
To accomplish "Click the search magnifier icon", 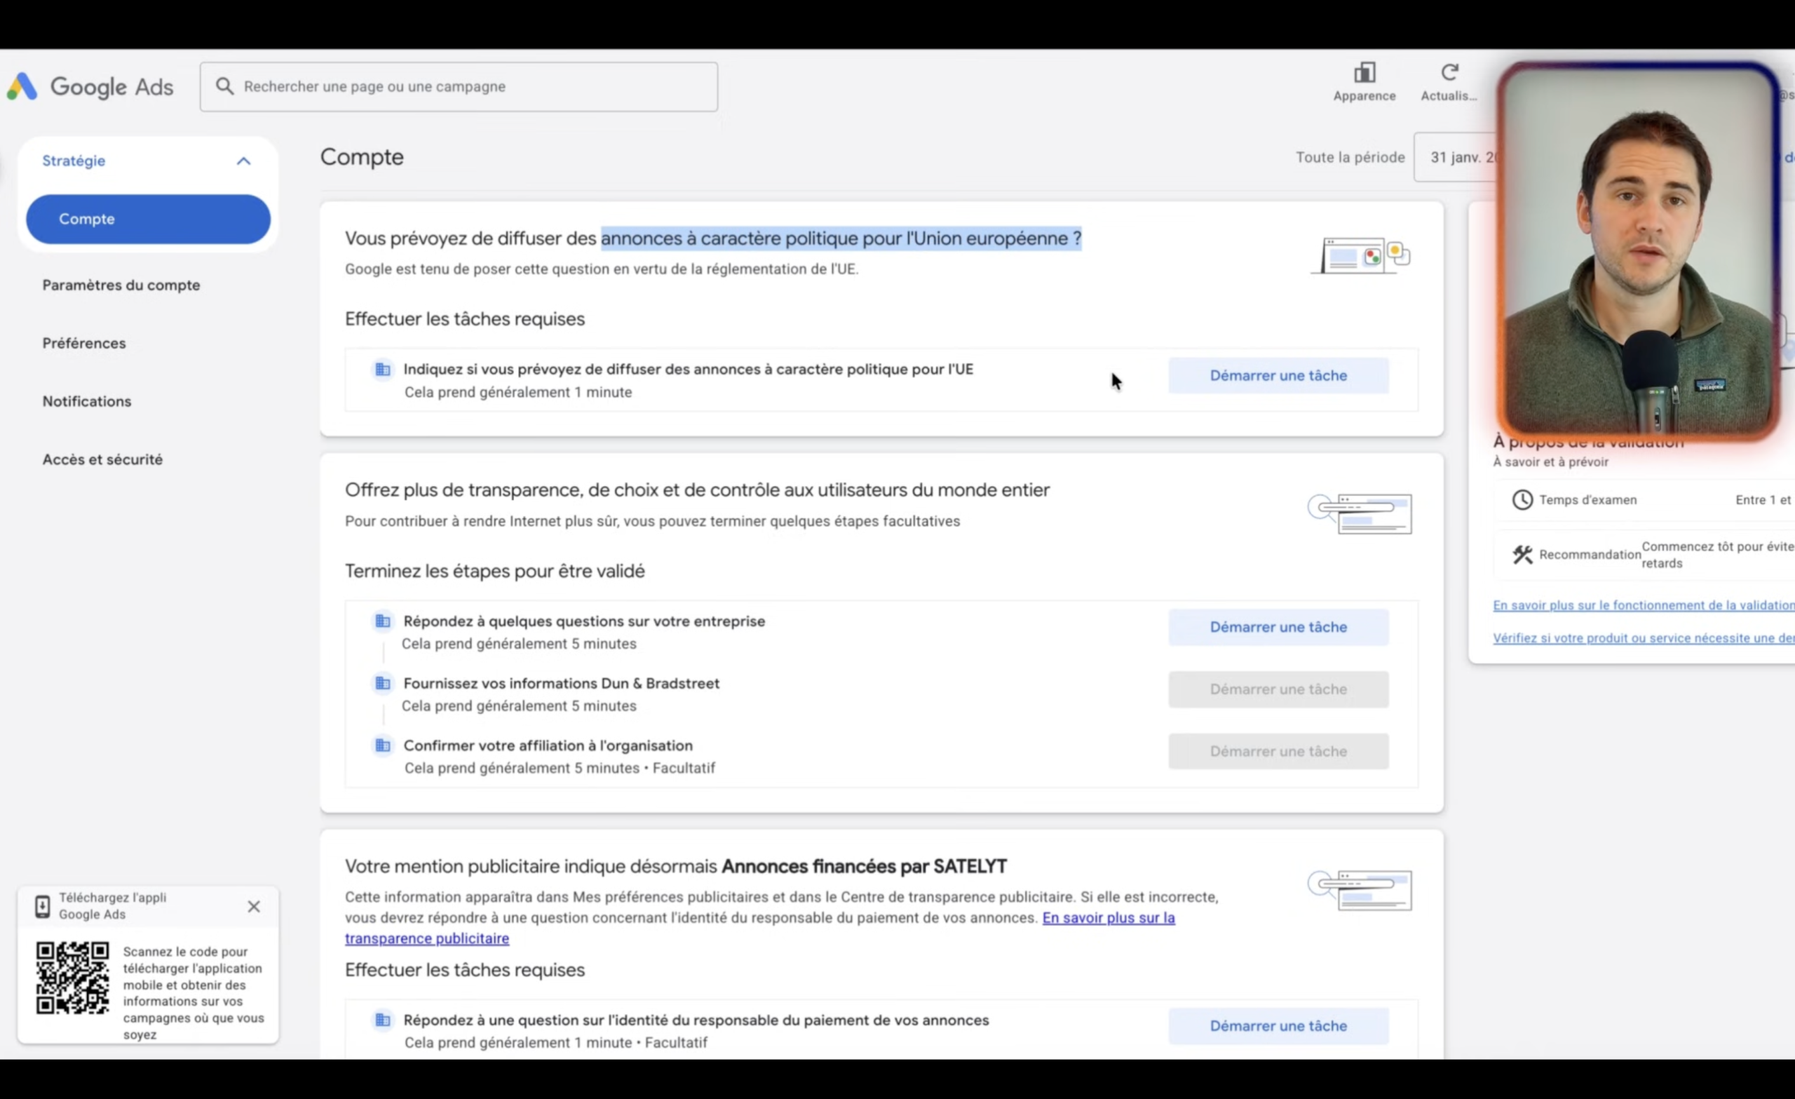I will (225, 87).
